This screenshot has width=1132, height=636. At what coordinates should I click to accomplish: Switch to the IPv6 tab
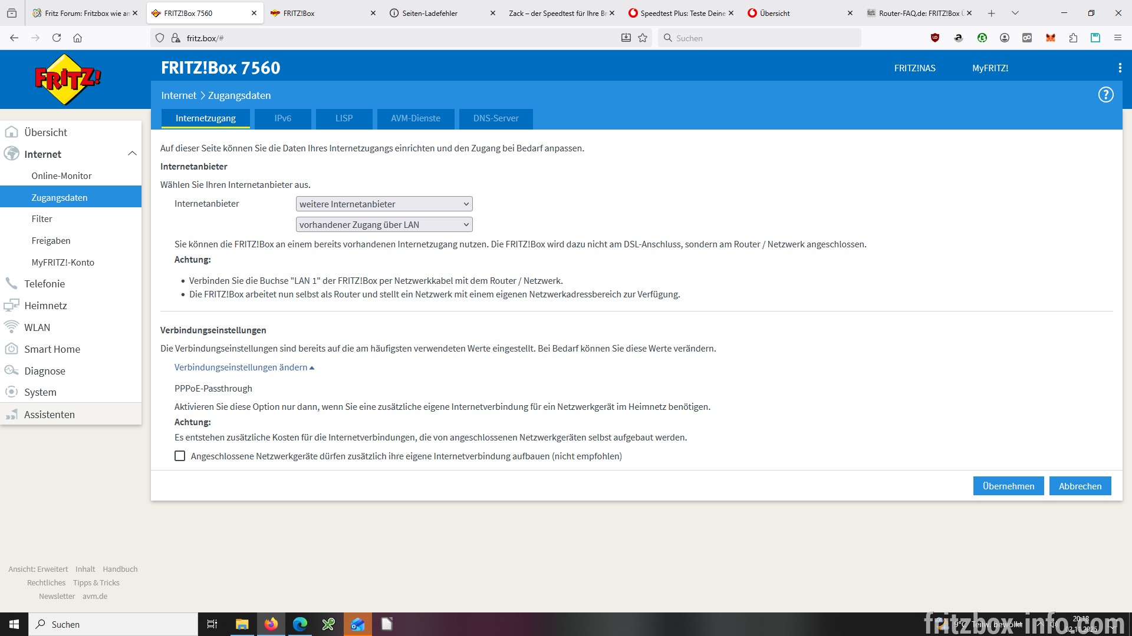click(282, 118)
